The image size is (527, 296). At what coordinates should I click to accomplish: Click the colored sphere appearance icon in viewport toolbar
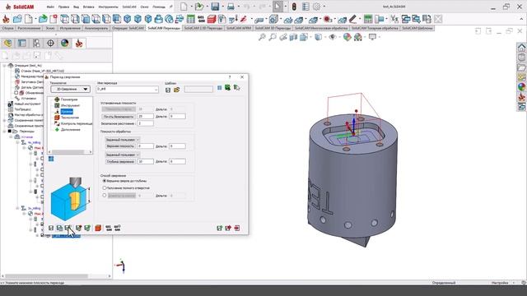click(347, 37)
